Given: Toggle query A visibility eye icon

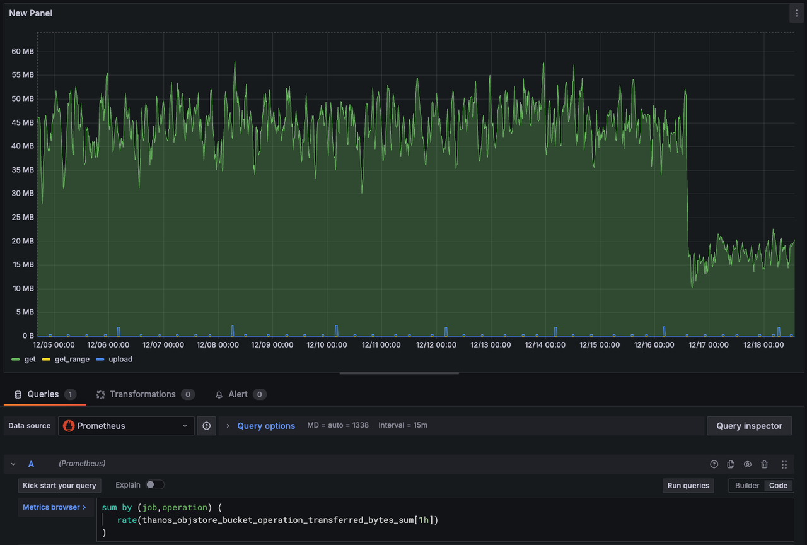Looking at the screenshot, I should tap(747, 464).
